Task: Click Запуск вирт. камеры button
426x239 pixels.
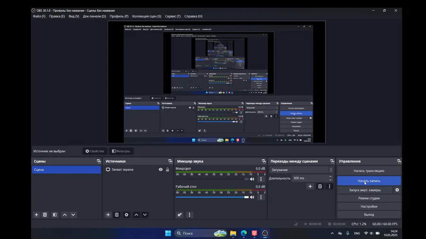Action: 365,190
